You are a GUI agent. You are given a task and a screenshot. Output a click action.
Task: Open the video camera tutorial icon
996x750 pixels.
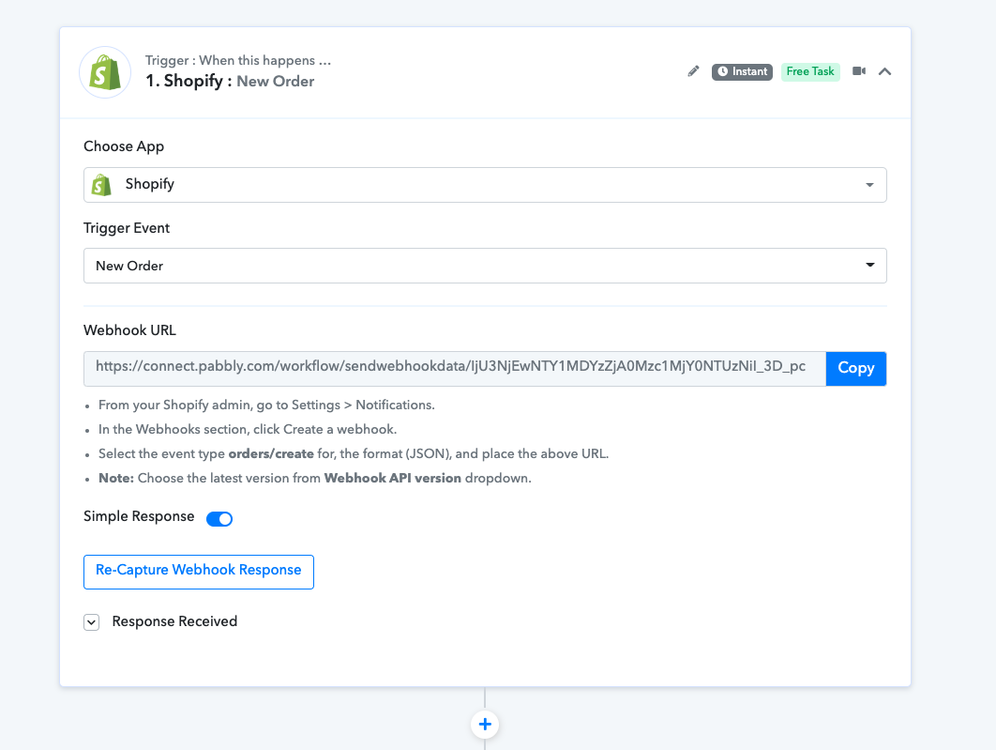[859, 71]
